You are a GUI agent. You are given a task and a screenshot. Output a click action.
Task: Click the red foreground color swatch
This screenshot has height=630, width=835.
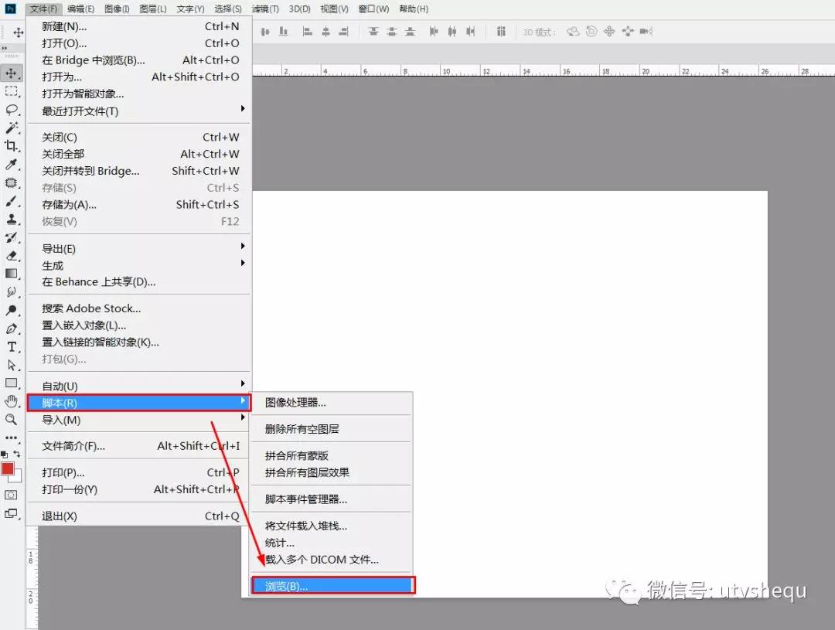coord(9,468)
